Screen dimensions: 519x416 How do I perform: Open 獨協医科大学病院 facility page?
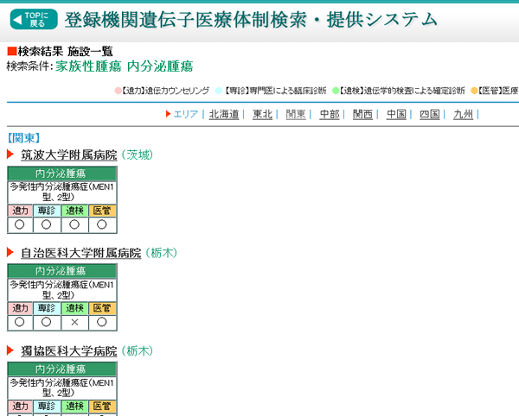(x=69, y=350)
